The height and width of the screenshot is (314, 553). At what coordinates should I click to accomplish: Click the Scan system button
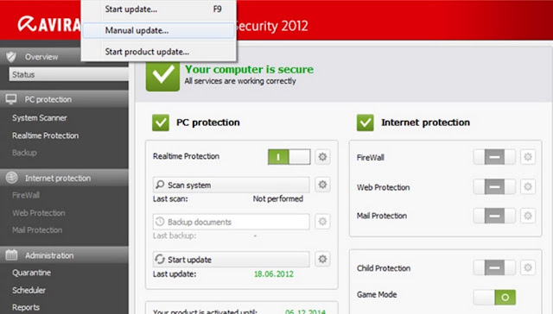(x=231, y=185)
